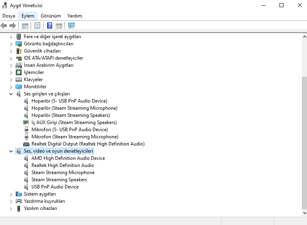Open Properties toolbar icon

pyautogui.click(x=37, y=25)
